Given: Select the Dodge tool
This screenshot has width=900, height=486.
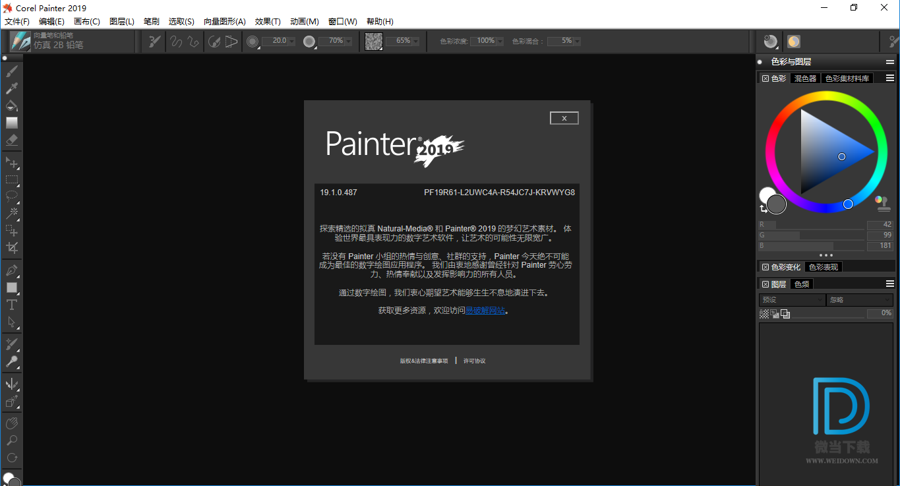Looking at the screenshot, I should click(11, 362).
